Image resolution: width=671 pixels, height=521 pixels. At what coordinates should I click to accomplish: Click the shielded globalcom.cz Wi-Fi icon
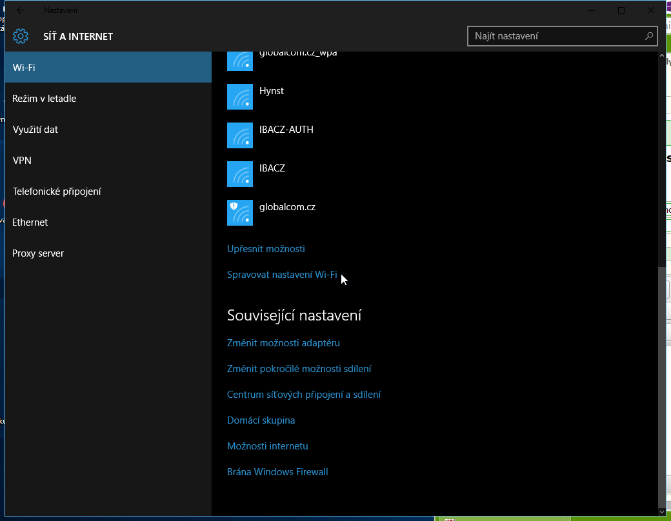240,213
